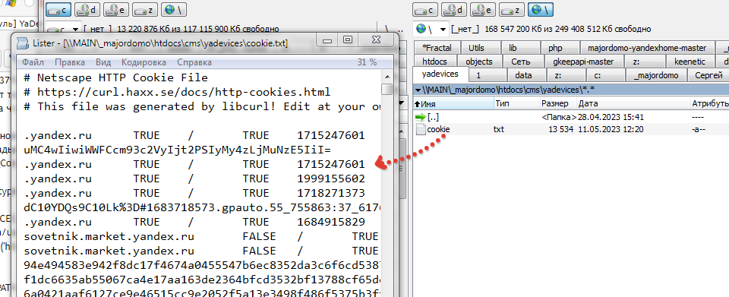The width and height of the screenshot is (729, 297).
Task: Switch to the htdocs folder tab
Action: click(434, 62)
